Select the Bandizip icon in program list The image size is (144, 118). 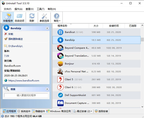(60, 40)
